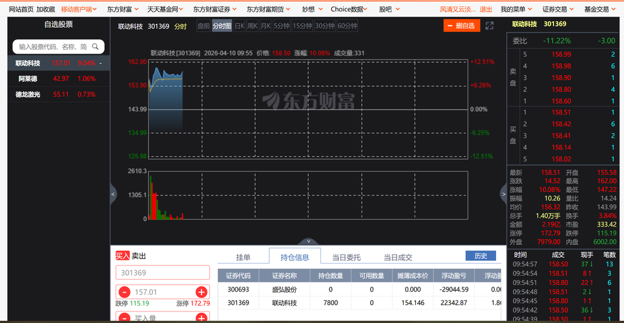Open the Choice数据 dropdown menu

[x=349, y=9]
